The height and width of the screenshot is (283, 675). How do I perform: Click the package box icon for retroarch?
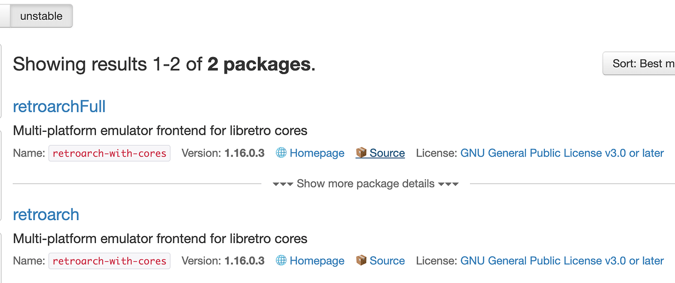click(x=361, y=261)
